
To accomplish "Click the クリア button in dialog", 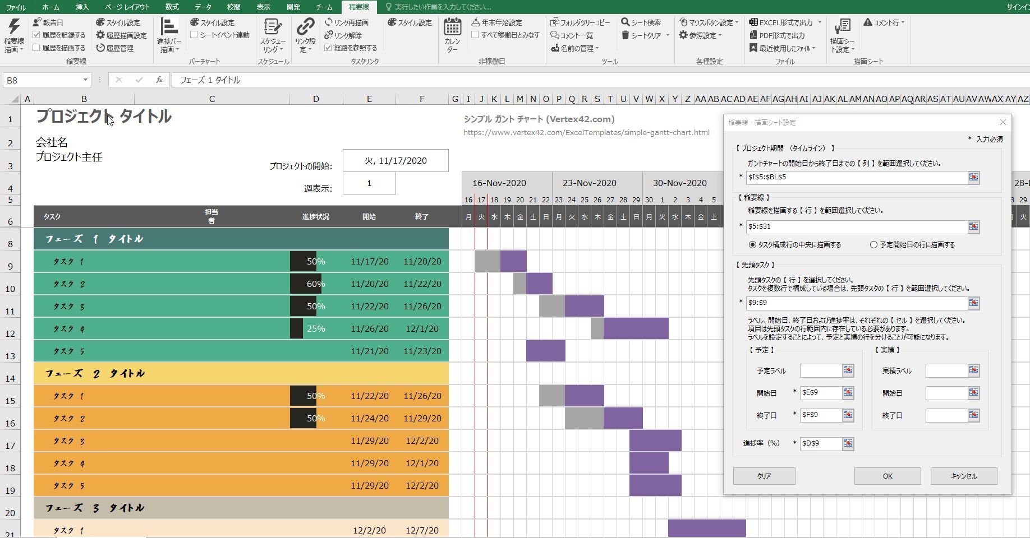I will (x=764, y=476).
